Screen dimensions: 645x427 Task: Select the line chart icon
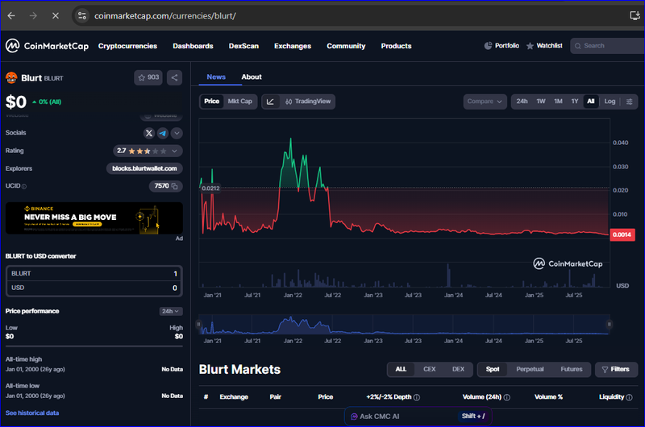[270, 102]
